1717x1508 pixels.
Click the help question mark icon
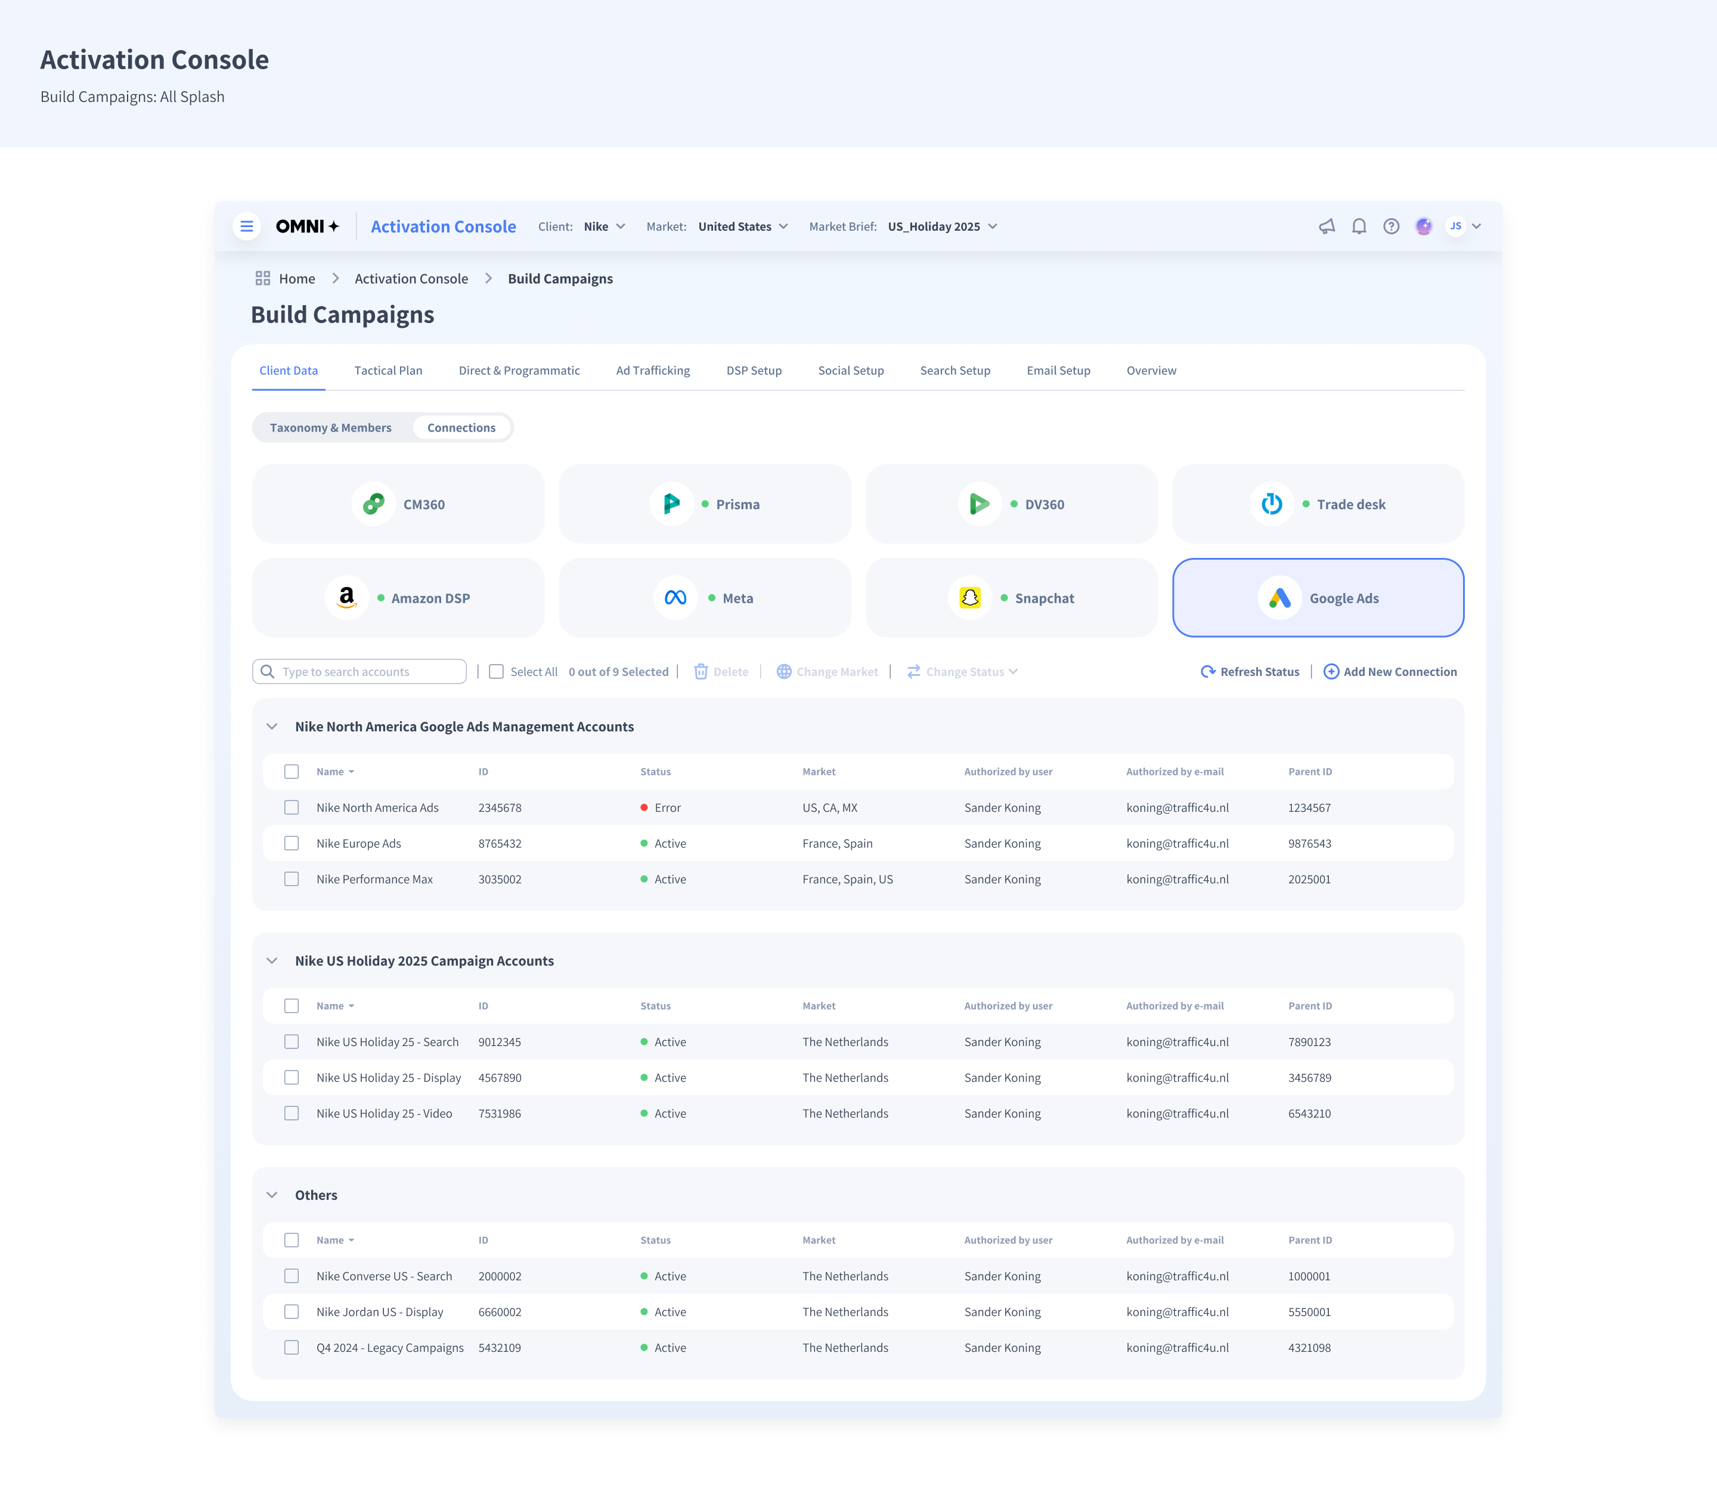click(x=1391, y=226)
